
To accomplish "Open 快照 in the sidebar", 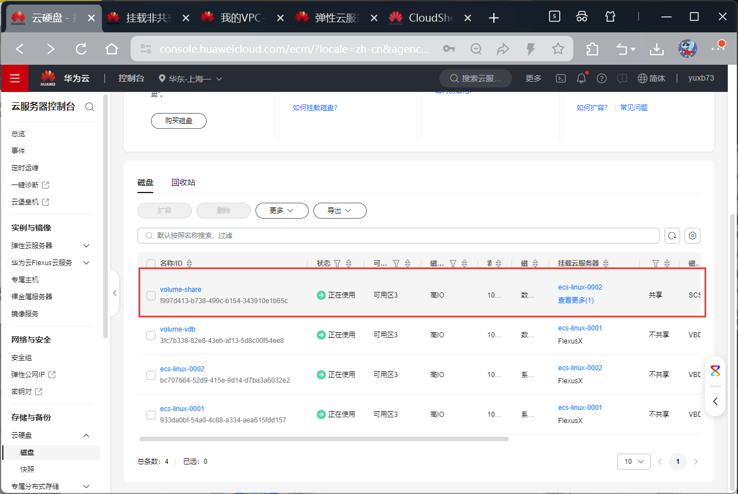I will (x=27, y=470).
